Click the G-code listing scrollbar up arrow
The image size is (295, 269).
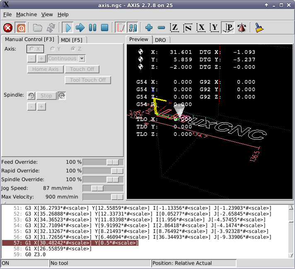pos(291,207)
